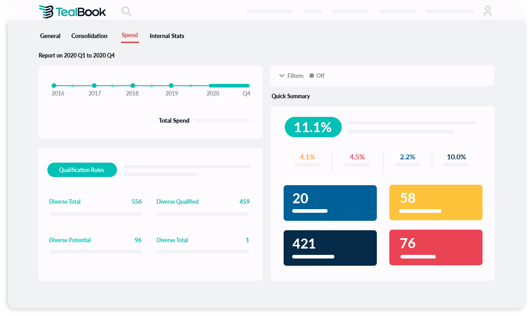The image size is (531, 316).
Task: Click the dark card showing 421
Action: [x=330, y=248]
